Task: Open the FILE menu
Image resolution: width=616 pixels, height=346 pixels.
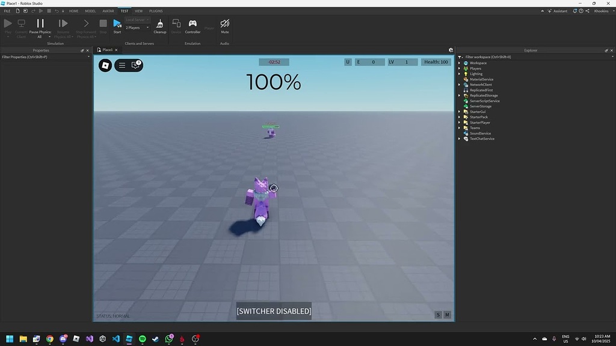Action: coord(7,10)
